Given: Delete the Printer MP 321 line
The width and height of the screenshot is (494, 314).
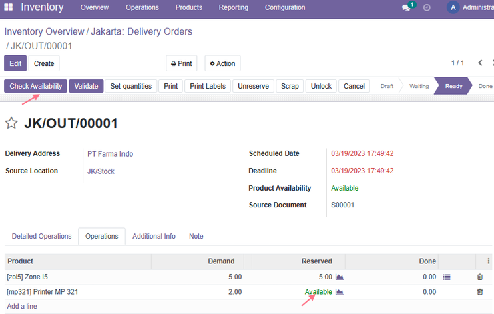Looking at the screenshot, I should (480, 292).
